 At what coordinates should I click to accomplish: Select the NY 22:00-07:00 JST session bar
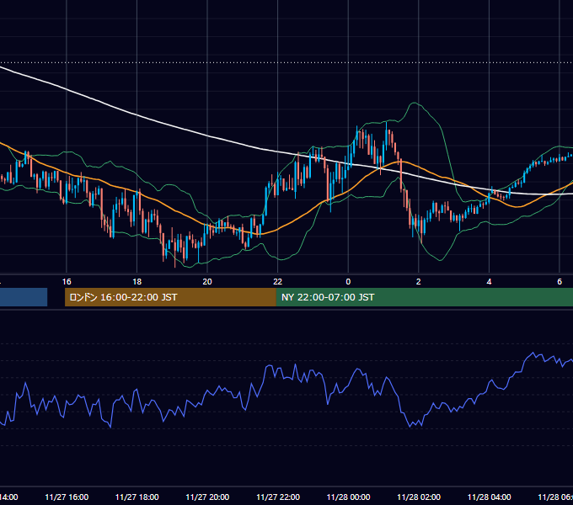(424, 297)
